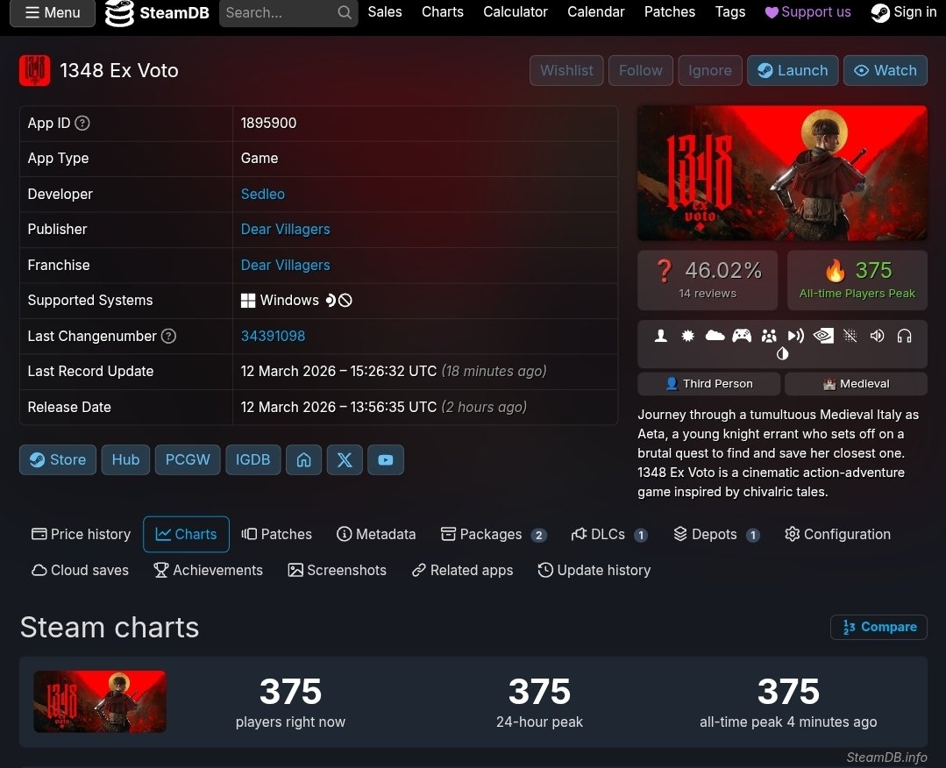Toggle Follow for this game
Viewport: 946px width, 768px height.
pyautogui.click(x=641, y=71)
